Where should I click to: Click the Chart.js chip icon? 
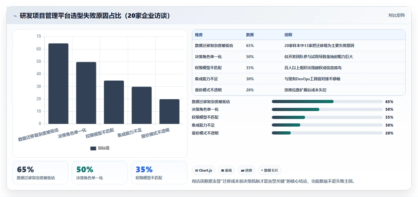pos(197,171)
